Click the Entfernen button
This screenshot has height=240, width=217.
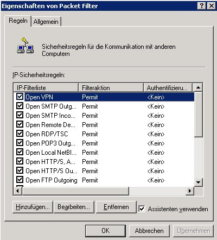tap(116, 207)
